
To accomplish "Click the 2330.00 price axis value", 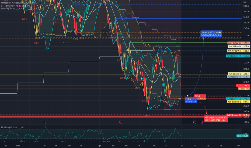I will [x=246, y=63].
